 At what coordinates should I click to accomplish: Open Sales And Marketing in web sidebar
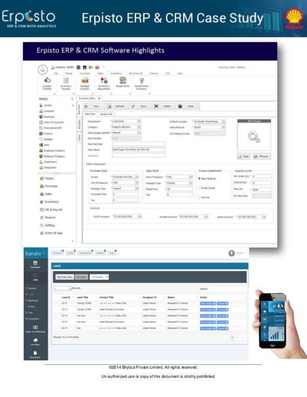[x=35, y=329]
